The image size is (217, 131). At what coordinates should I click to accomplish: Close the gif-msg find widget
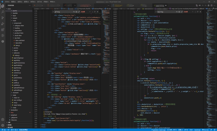coord(97,12)
